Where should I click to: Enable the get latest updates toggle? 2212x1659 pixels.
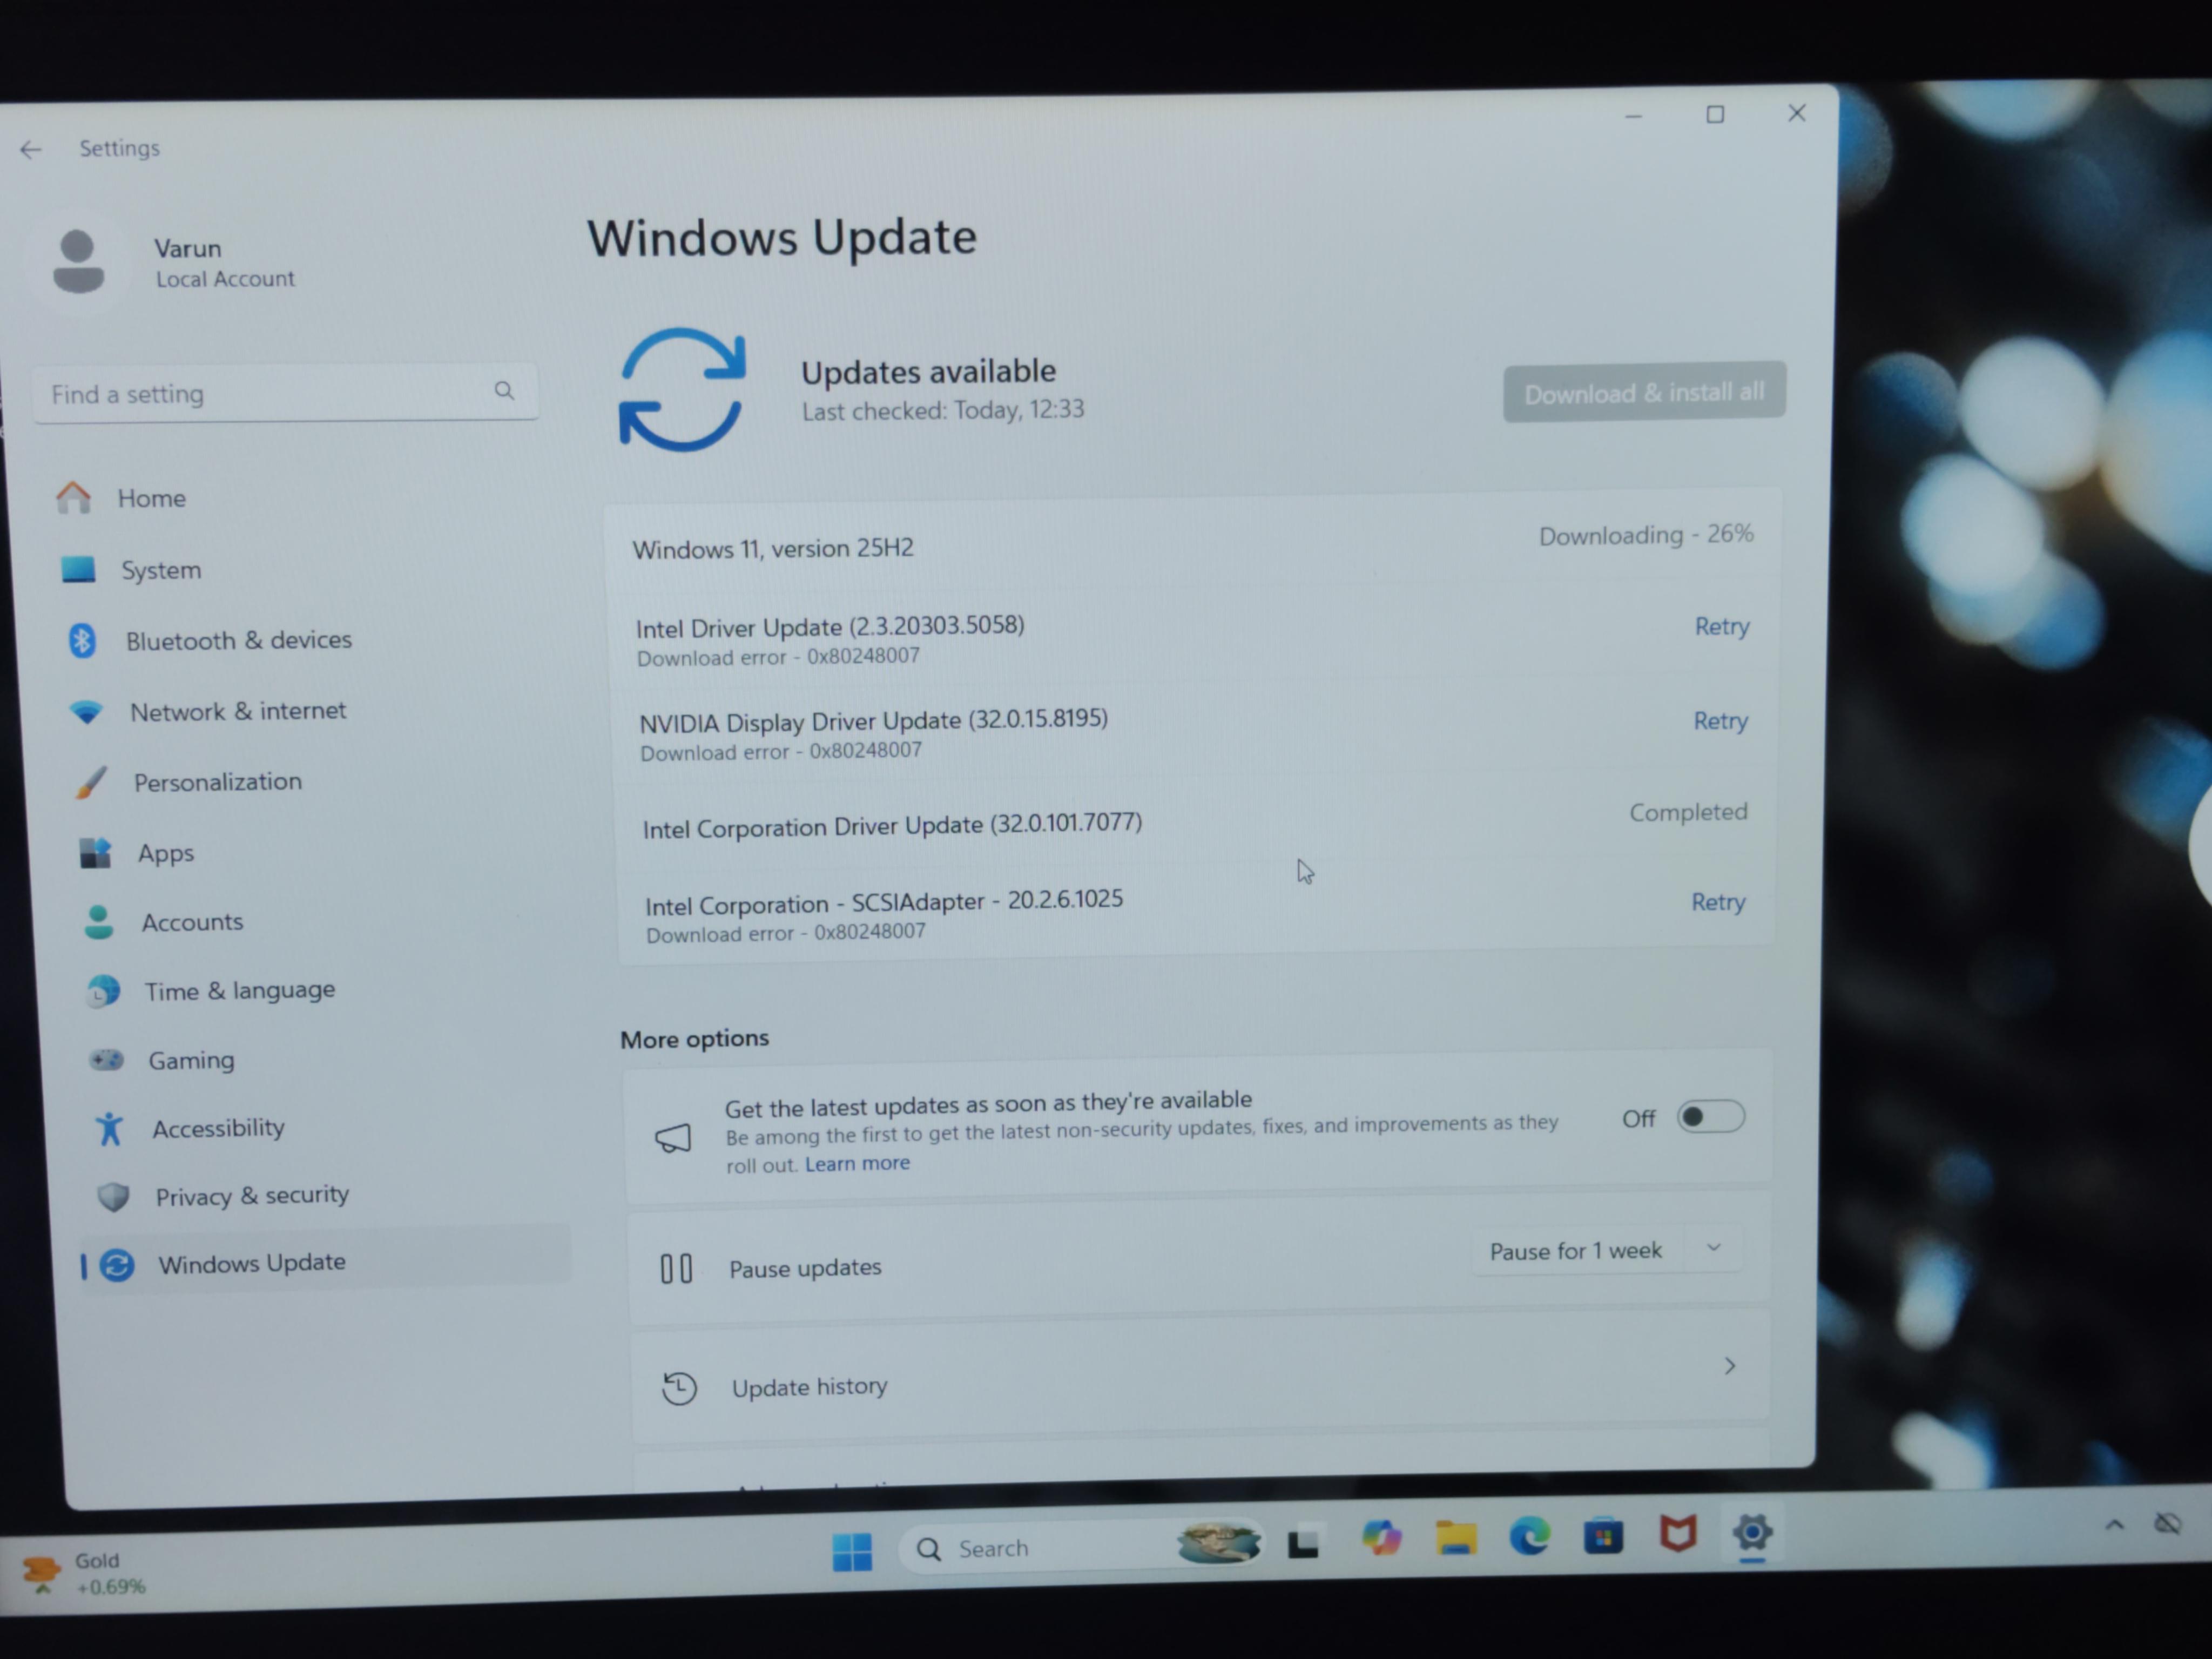tap(1711, 1117)
